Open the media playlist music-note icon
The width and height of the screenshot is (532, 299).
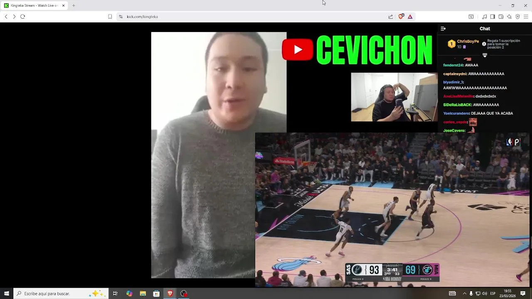pyautogui.click(x=484, y=17)
